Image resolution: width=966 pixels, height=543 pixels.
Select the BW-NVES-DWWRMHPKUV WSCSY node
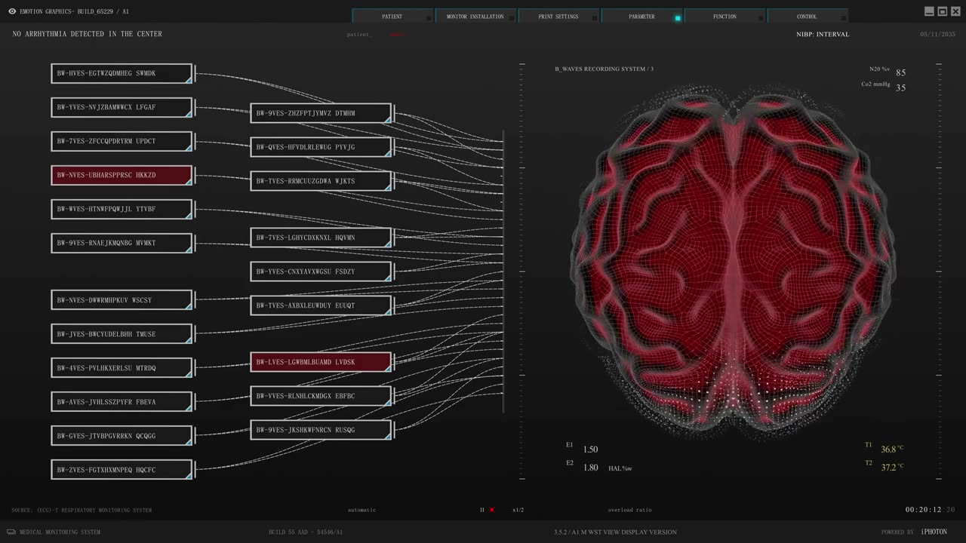coord(122,300)
